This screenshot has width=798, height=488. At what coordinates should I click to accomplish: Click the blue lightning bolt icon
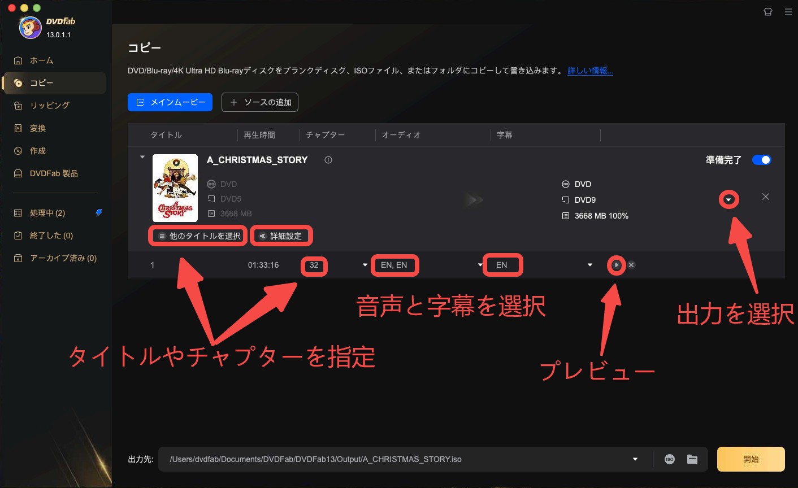[99, 213]
